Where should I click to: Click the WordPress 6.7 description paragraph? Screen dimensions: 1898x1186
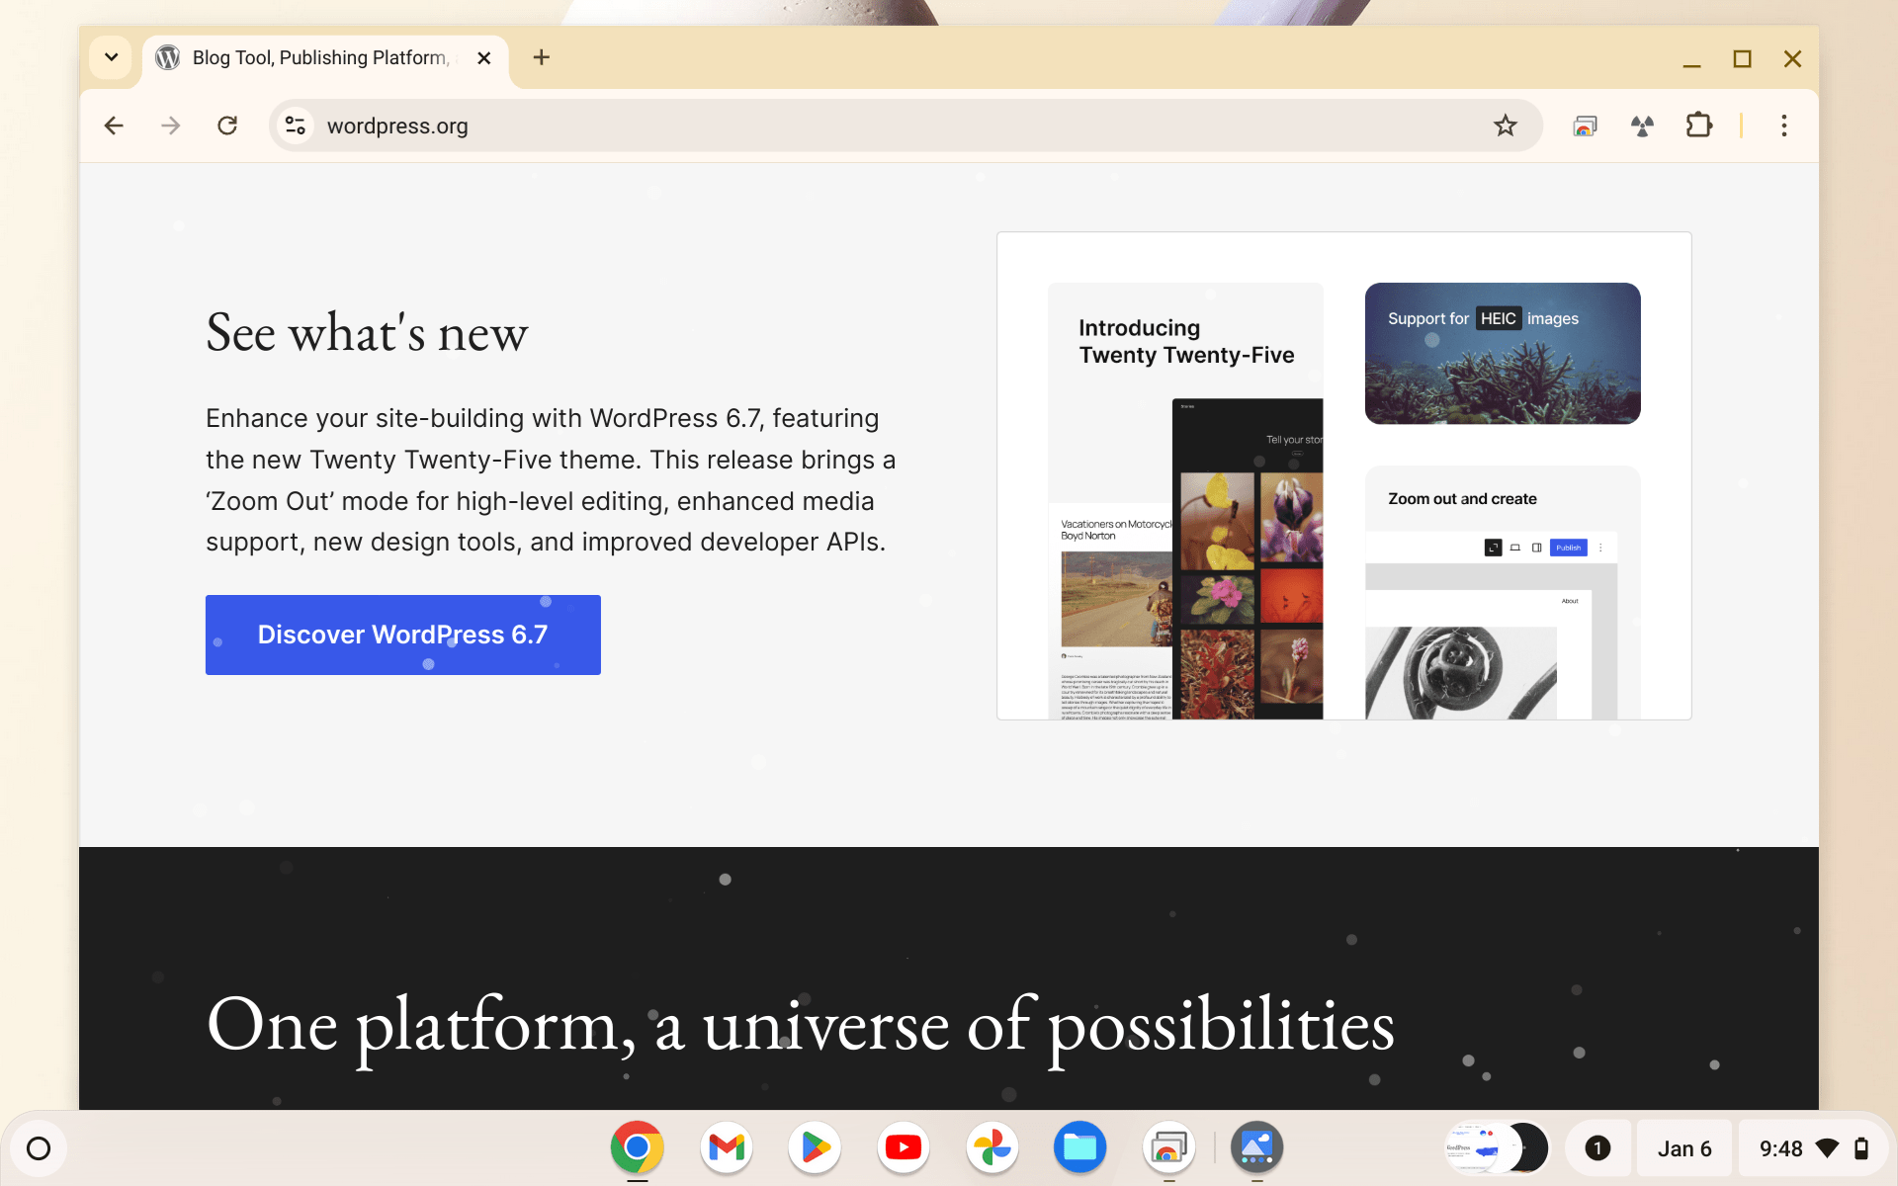pyautogui.click(x=551, y=480)
